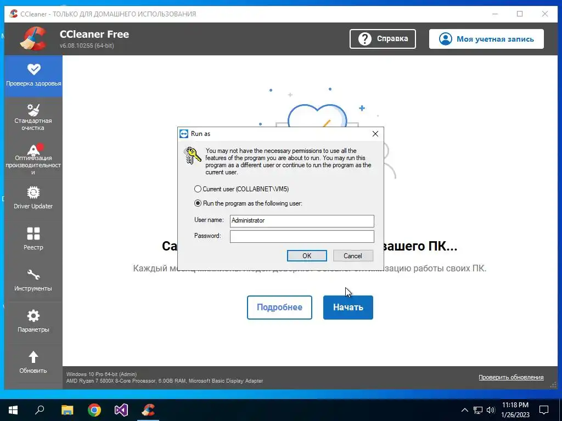
Task: Click the volume speaker tray icon
Action: point(491,410)
